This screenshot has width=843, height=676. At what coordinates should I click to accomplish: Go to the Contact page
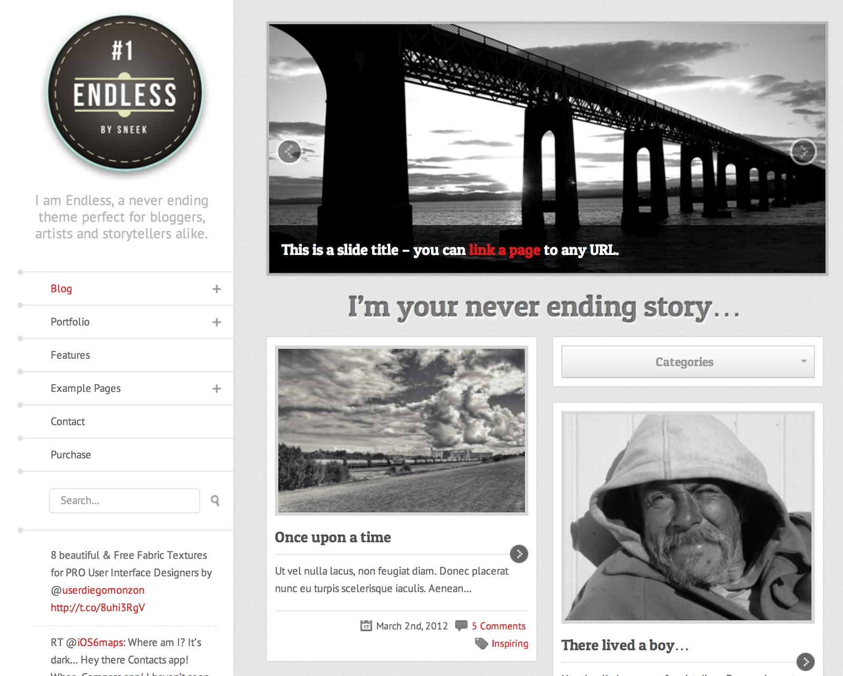pos(67,422)
